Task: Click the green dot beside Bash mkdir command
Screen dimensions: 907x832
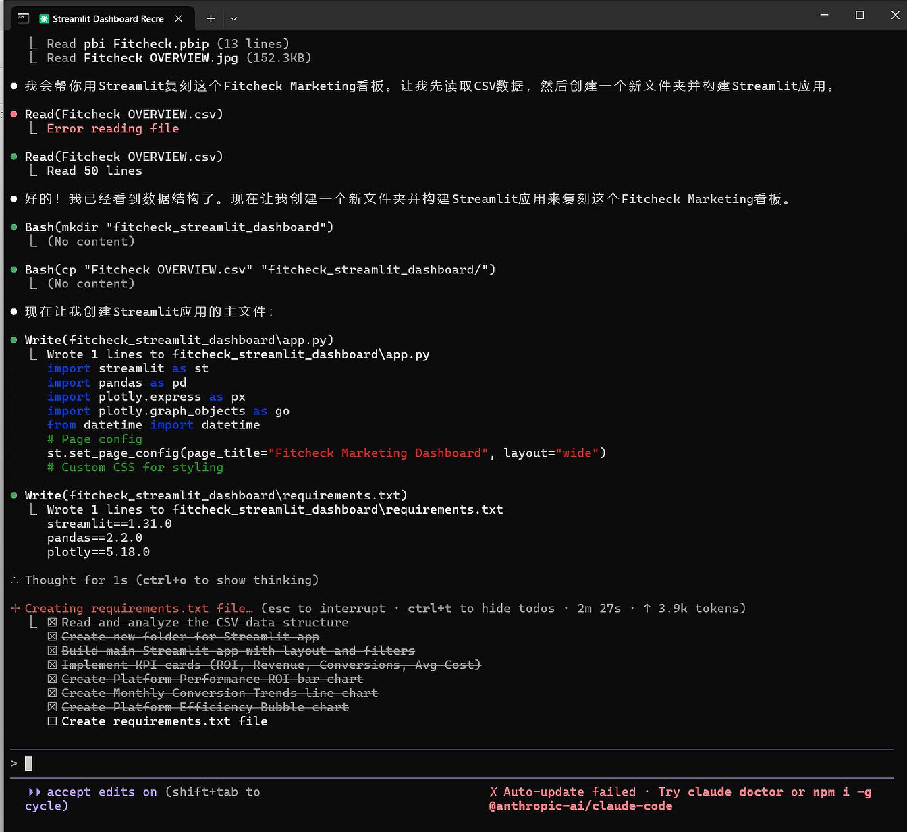Action: tap(13, 227)
